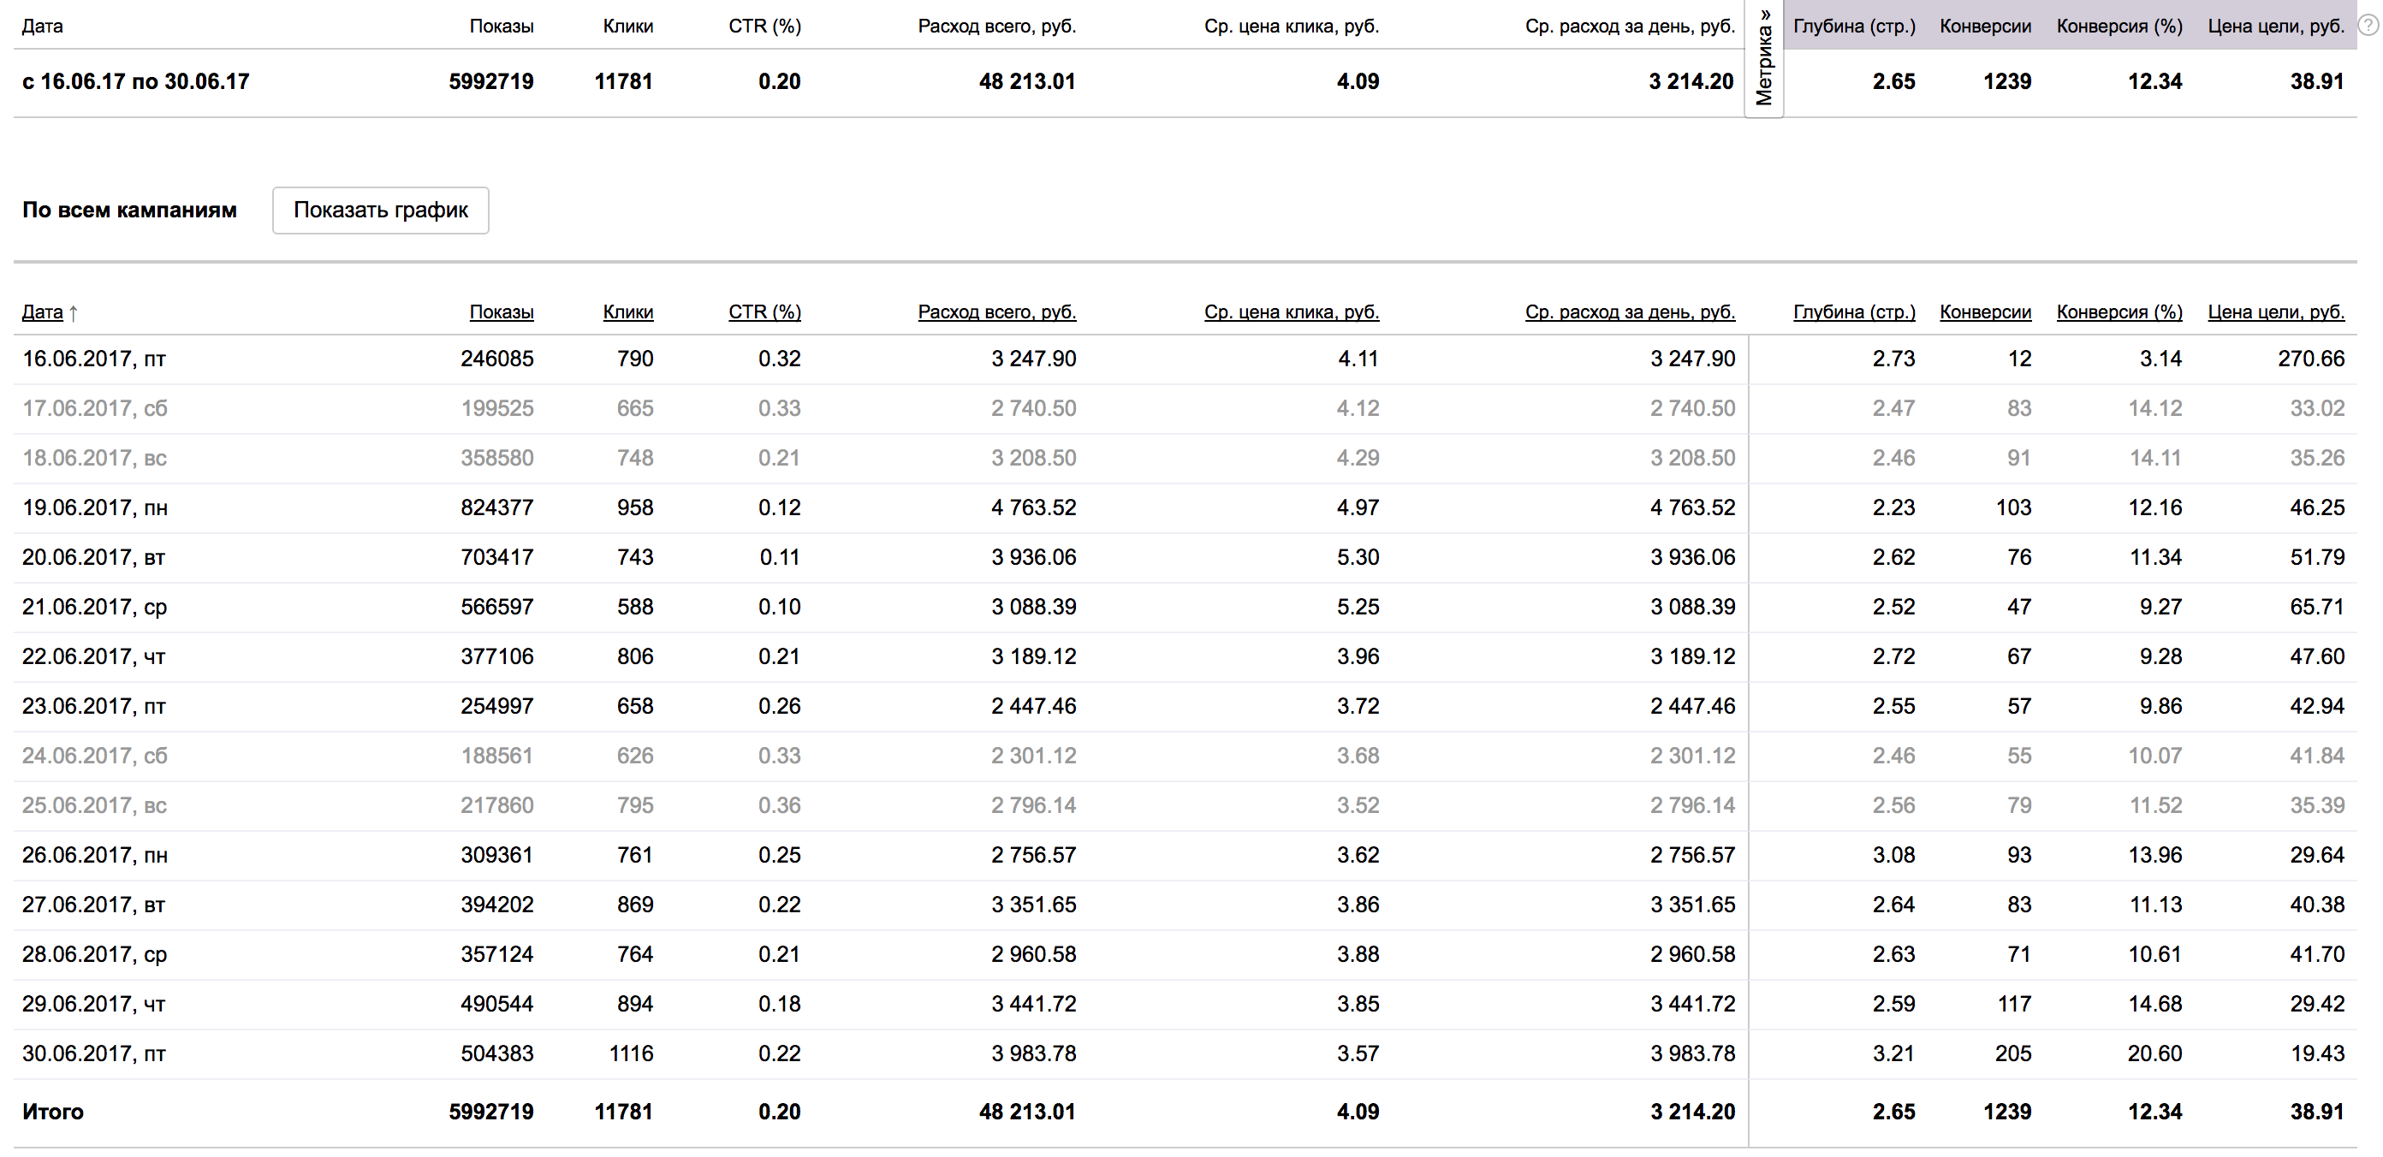
Task: Sort by Ср. цена клика, руб. header
Action: point(1291,311)
